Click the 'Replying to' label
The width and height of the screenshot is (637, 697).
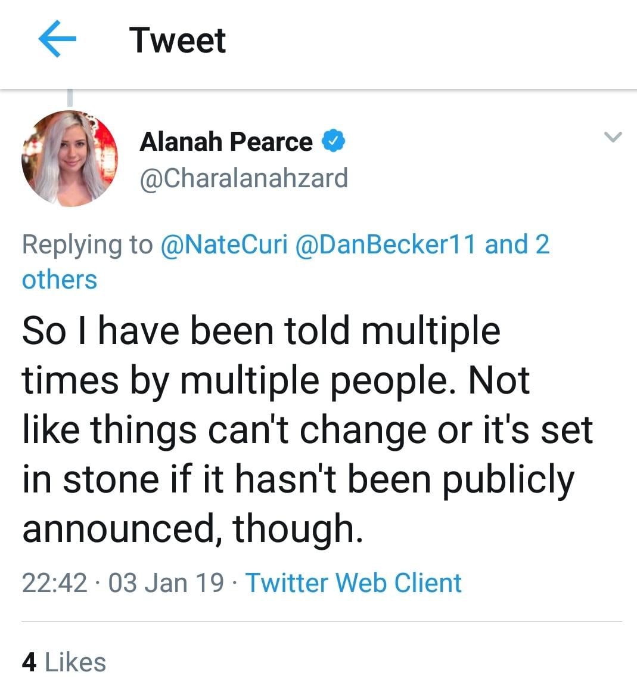click(87, 244)
